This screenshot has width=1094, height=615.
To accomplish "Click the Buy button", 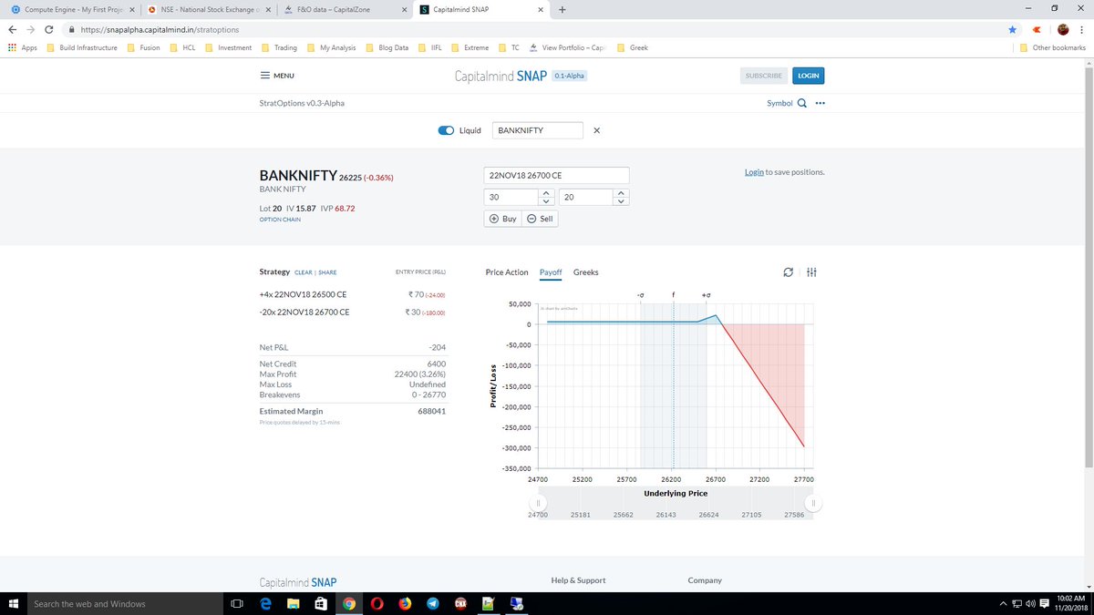I will point(503,219).
